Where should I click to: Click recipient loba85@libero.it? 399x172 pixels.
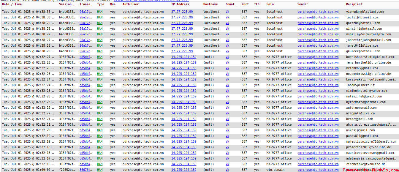click(x=360, y=85)
